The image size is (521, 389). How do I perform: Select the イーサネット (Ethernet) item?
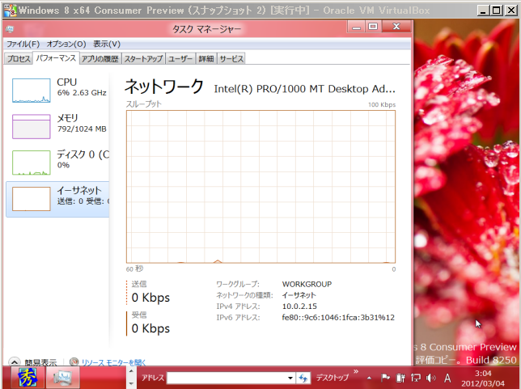(x=57, y=196)
